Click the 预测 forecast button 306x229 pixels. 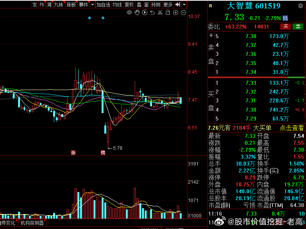point(156,5)
